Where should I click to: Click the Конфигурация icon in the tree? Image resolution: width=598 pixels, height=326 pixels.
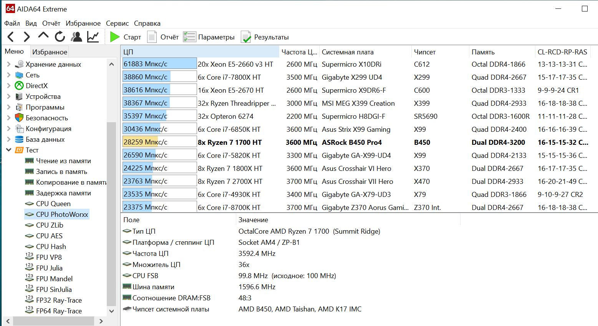point(19,129)
